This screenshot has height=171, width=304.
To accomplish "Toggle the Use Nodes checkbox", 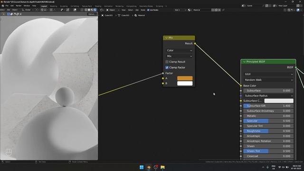I will [x=148, y=10].
